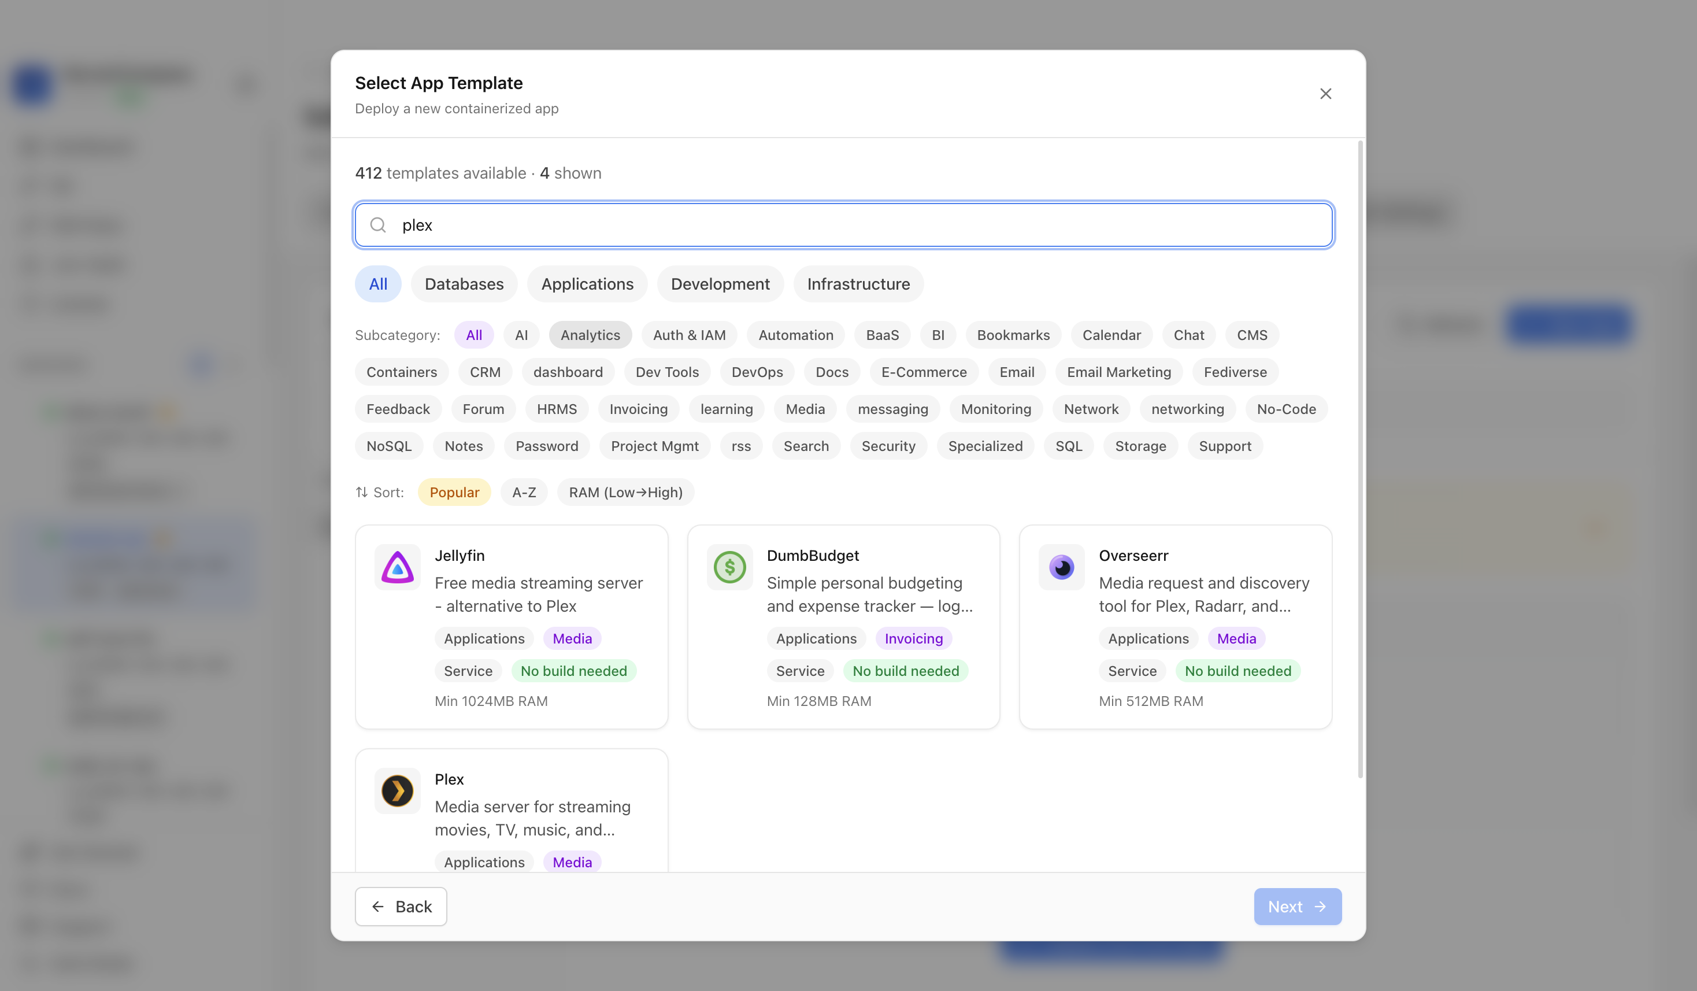Filter by Fediverse subcategory
This screenshot has width=1697, height=991.
[1235, 372]
